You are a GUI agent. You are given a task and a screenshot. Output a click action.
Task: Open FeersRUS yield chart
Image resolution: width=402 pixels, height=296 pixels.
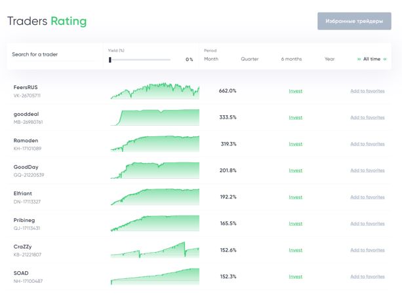(155, 91)
